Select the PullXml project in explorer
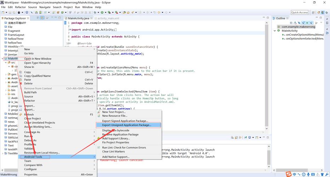This screenshot has width=330, height=177. tap(13, 130)
